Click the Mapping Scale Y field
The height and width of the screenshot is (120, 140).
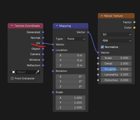point(71,103)
